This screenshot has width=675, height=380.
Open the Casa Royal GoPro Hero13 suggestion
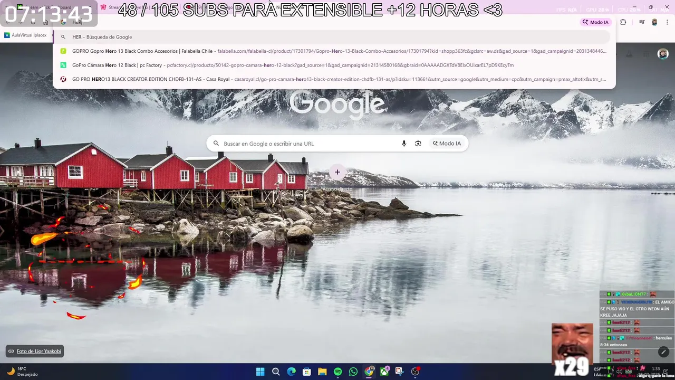[332, 79]
